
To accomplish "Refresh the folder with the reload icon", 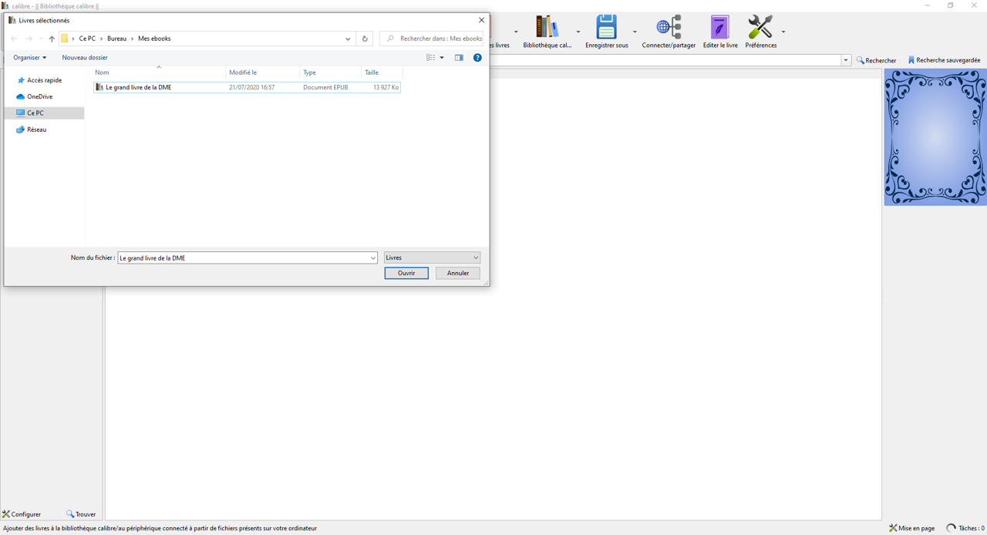I will click(365, 39).
